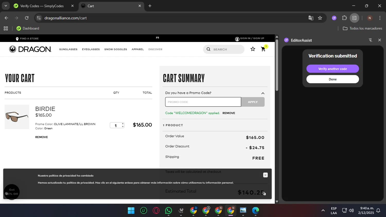Click the address bar URL

(x=65, y=18)
